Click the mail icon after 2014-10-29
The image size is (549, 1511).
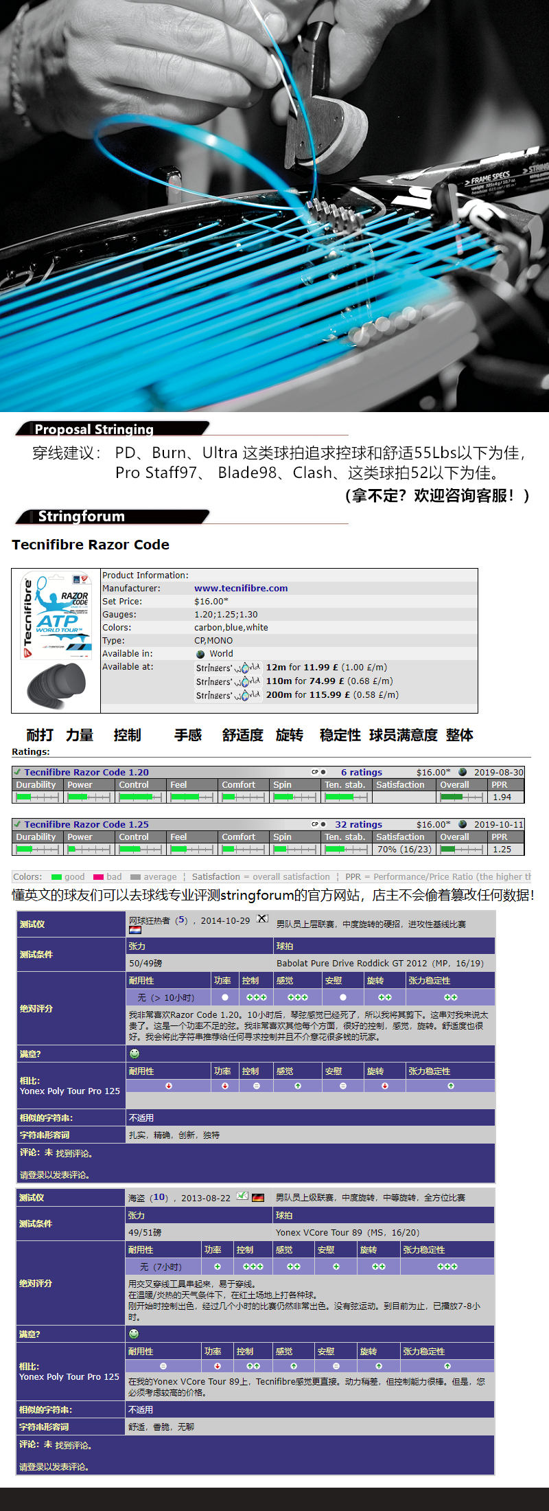coord(262,919)
